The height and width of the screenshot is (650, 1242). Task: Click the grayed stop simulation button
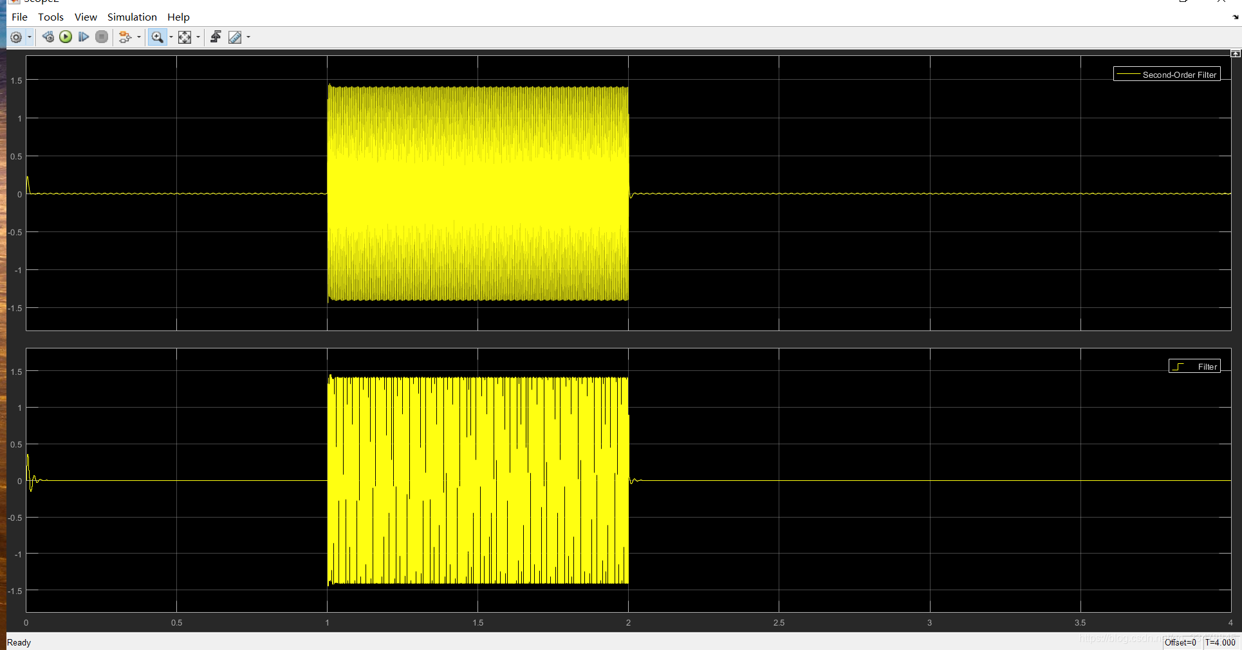point(102,37)
